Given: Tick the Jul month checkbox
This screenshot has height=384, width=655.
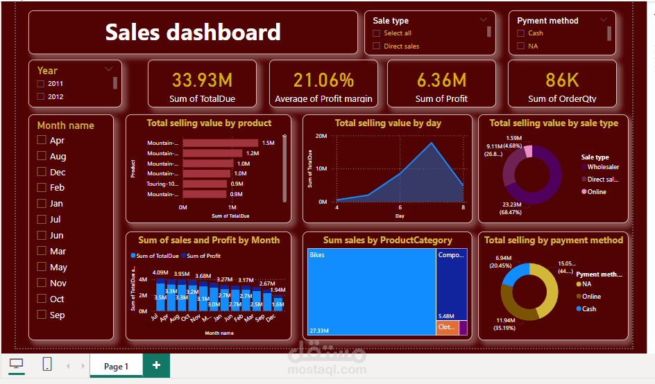Looking at the screenshot, I should point(42,219).
